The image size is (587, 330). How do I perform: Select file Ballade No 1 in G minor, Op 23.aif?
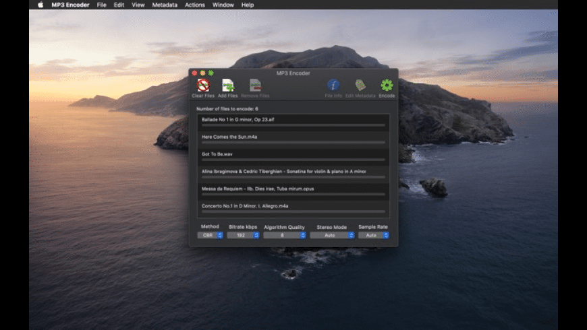point(293,122)
